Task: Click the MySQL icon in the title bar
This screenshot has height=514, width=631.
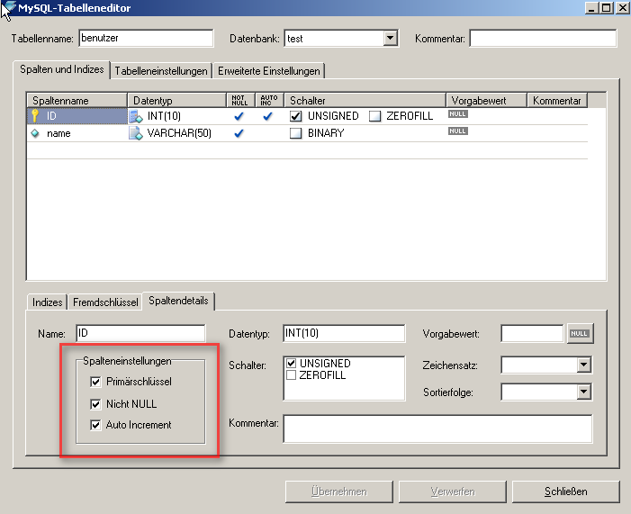Action: click(x=8, y=8)
